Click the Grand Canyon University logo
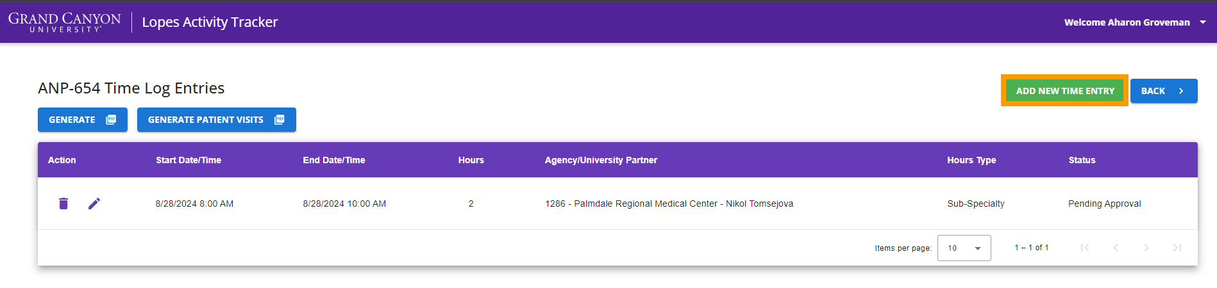The height and width of the screenshot is (288, 1217). (64, 22)
